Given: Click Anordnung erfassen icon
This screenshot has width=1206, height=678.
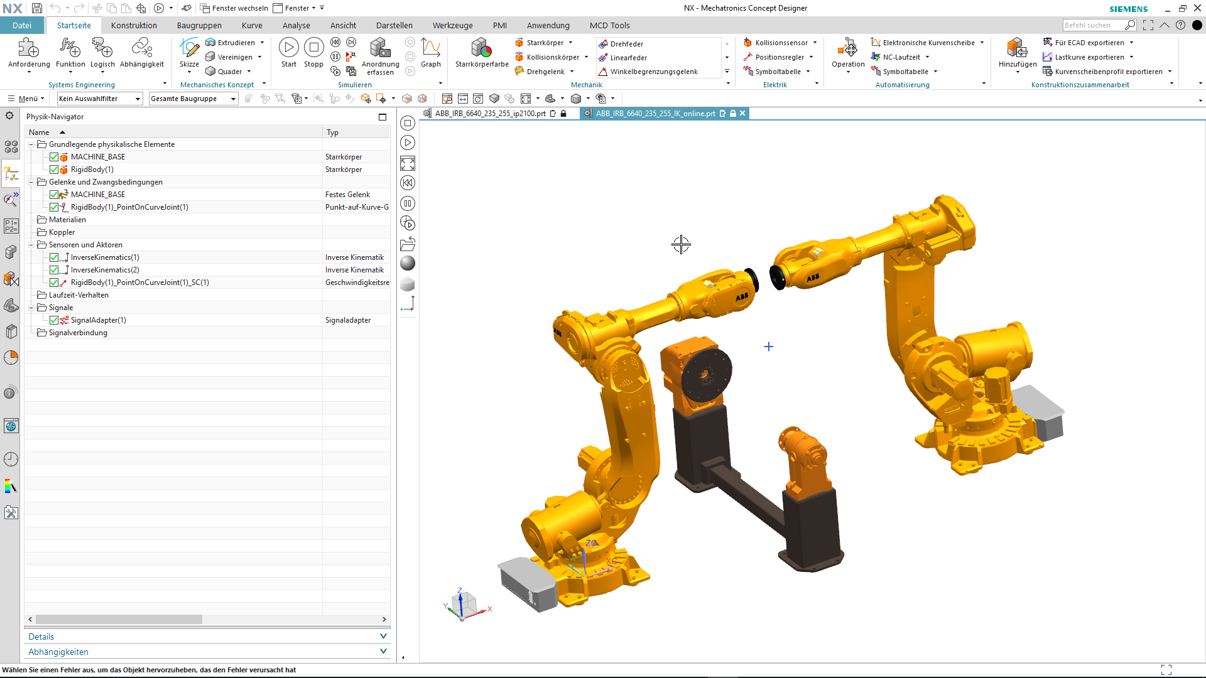Looking at the screenshot, I should [x=380, y=48].
